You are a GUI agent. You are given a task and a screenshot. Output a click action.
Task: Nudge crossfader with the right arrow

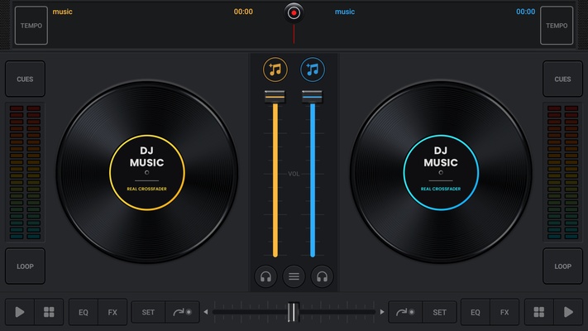click(x=382, y=312)
